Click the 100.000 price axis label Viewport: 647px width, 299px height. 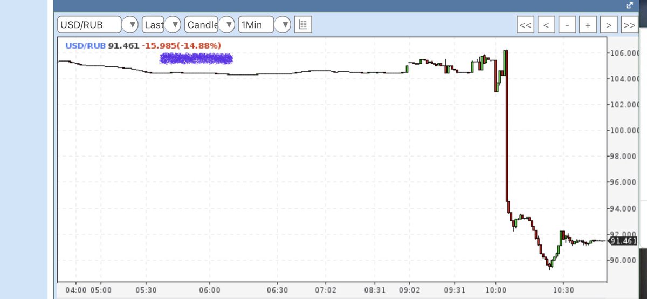coord(625,131)
